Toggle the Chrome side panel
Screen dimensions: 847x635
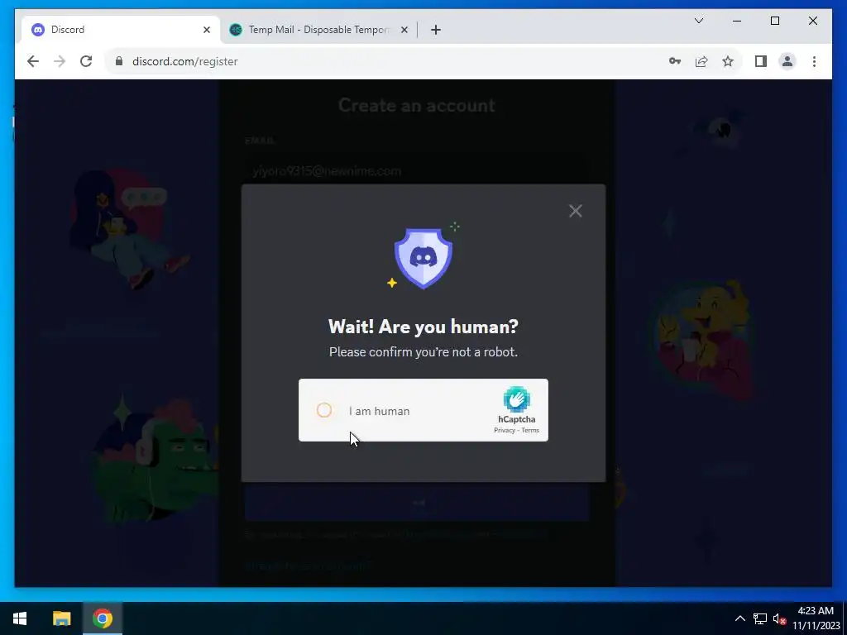point(761,61)
